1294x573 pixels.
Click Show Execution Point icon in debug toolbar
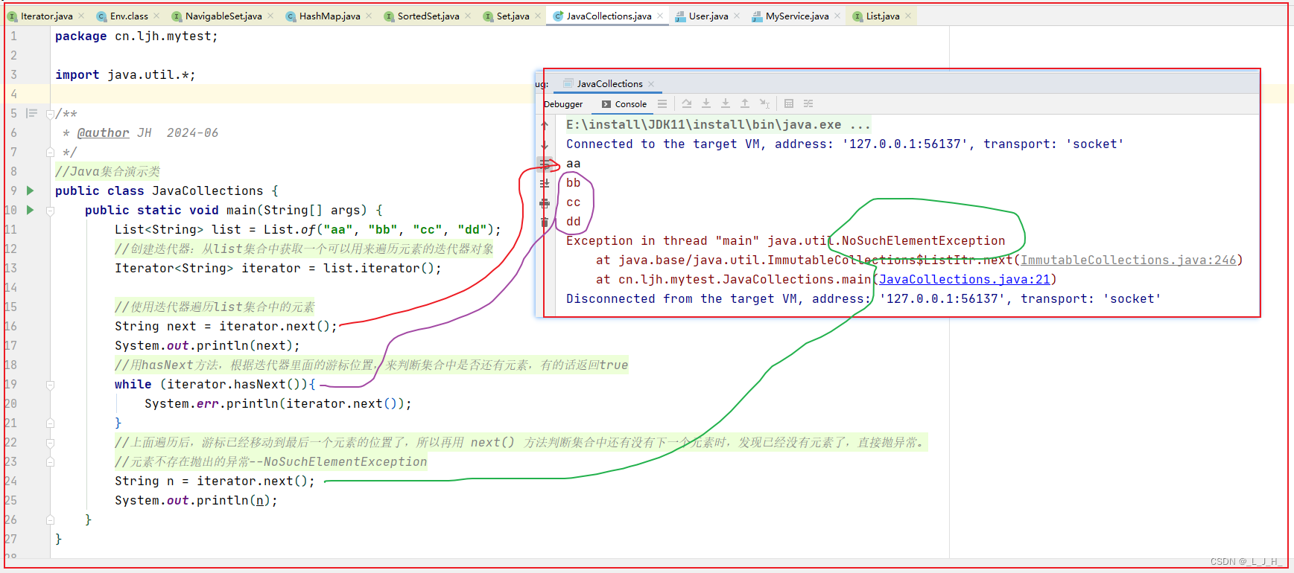662,104
